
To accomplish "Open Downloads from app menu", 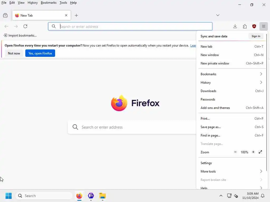I will pos(232,91).
